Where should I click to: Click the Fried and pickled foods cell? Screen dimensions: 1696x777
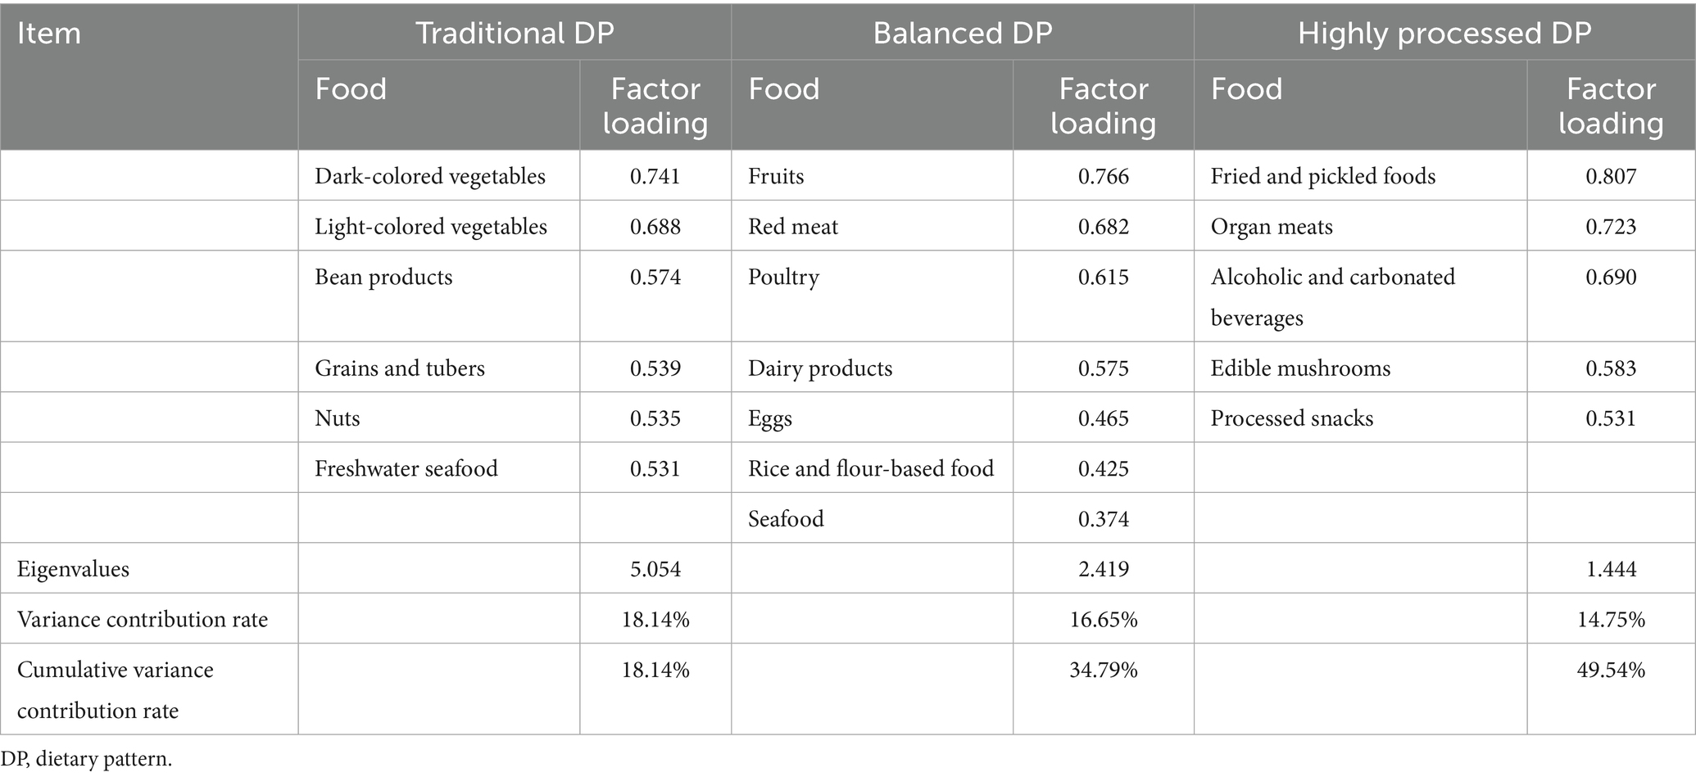point(1322,176)
